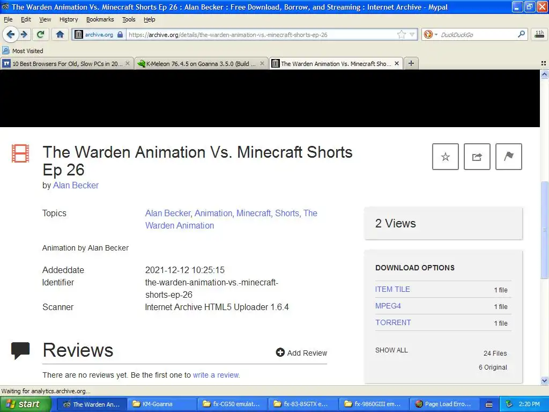
Task: Open a new tab with plus button
Action: pyautogui.click(x=411, y=63)
